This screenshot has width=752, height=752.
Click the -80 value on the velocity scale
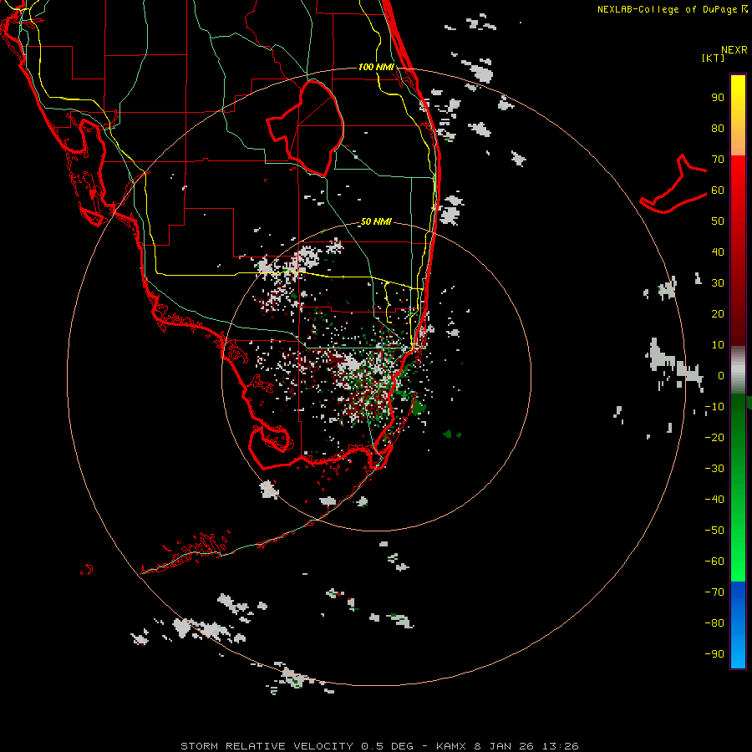pyautogui.click(x=714, y=623)
